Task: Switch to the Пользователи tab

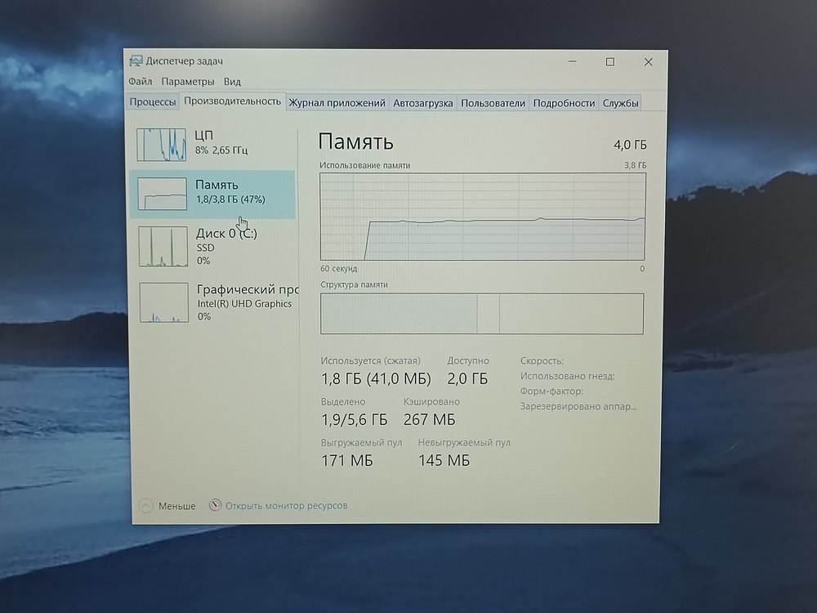Action: pyautogui.click(x=493, y=103)
